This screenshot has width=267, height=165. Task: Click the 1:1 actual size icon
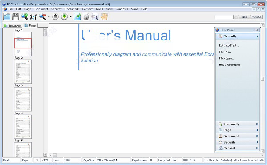click(33, 17)
